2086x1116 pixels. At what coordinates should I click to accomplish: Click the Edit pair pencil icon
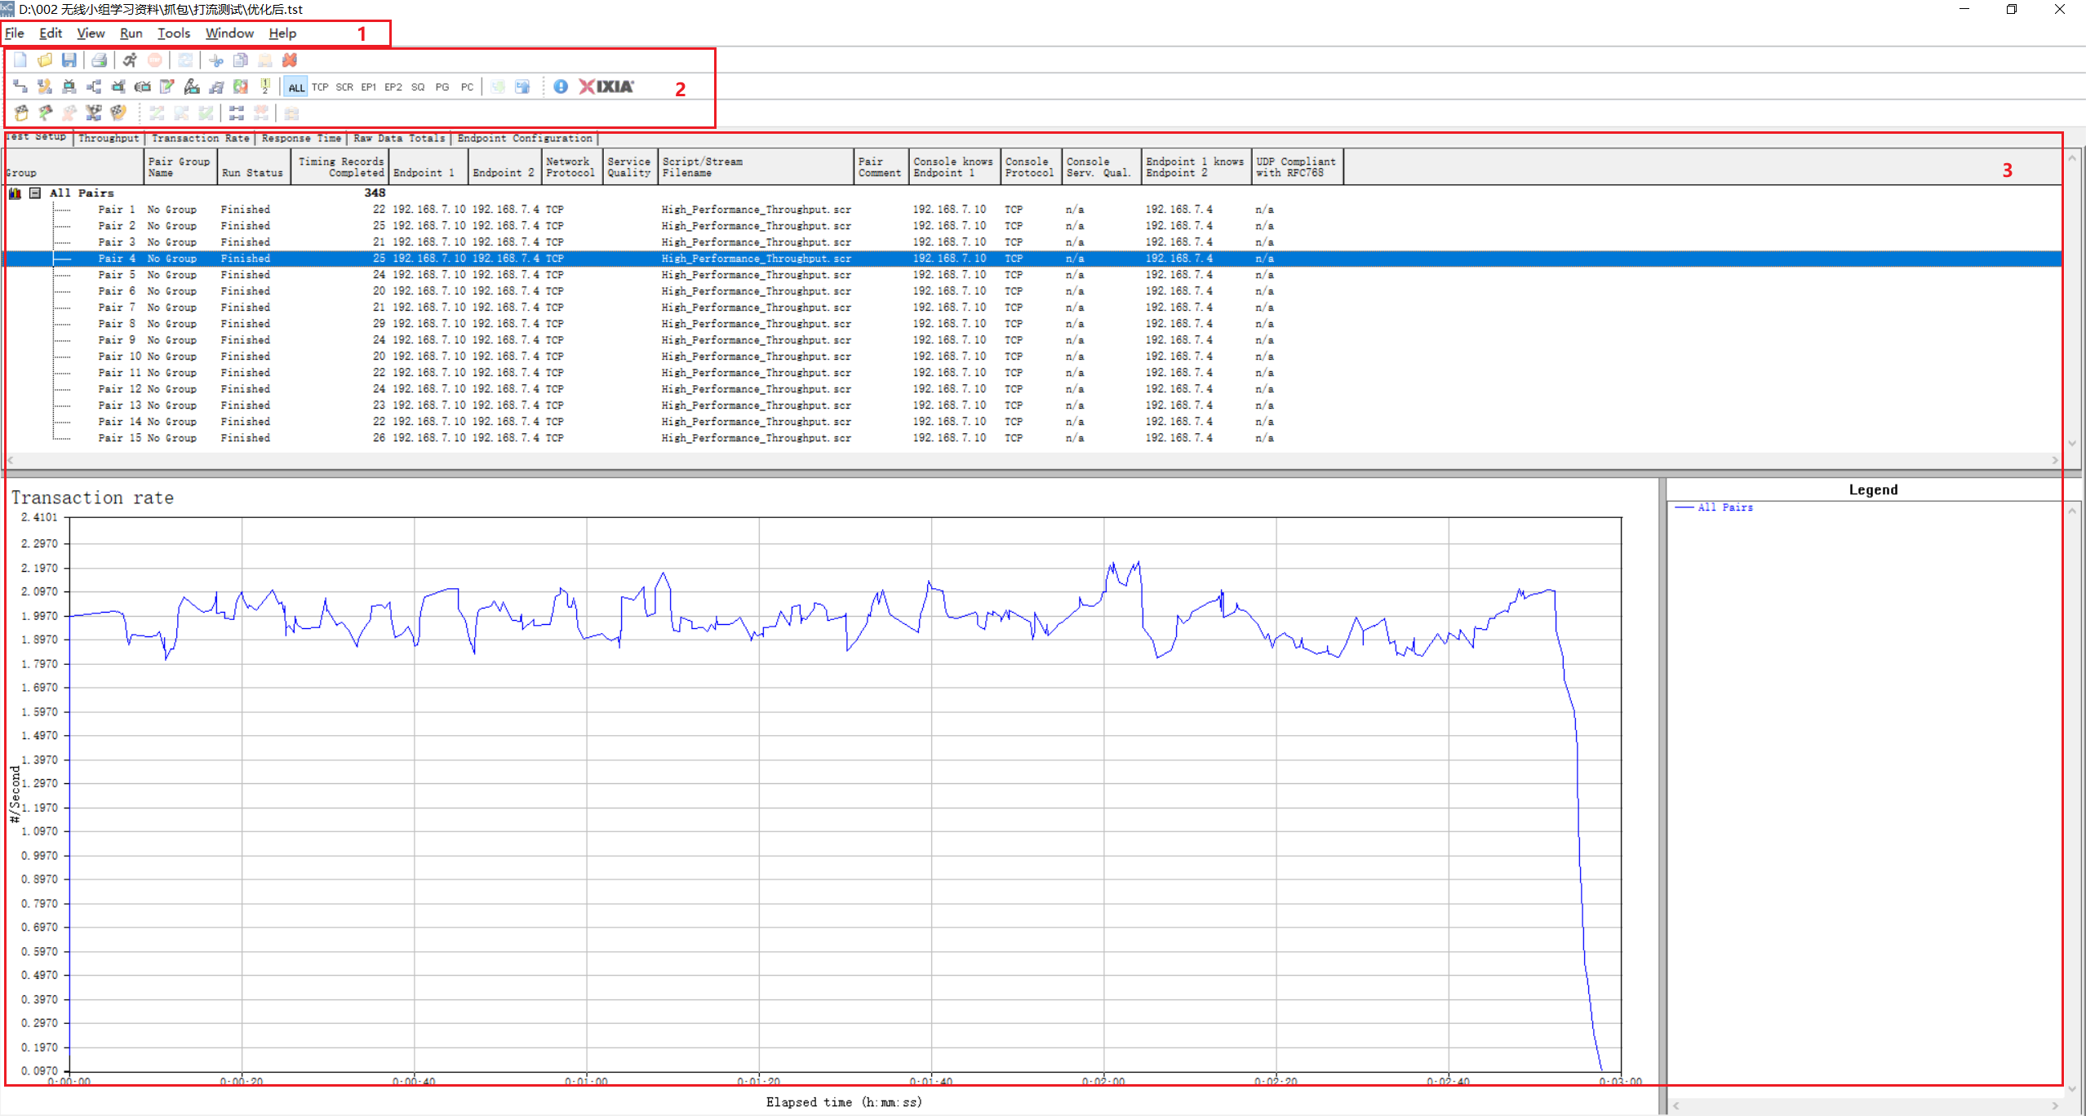[167, 86]
